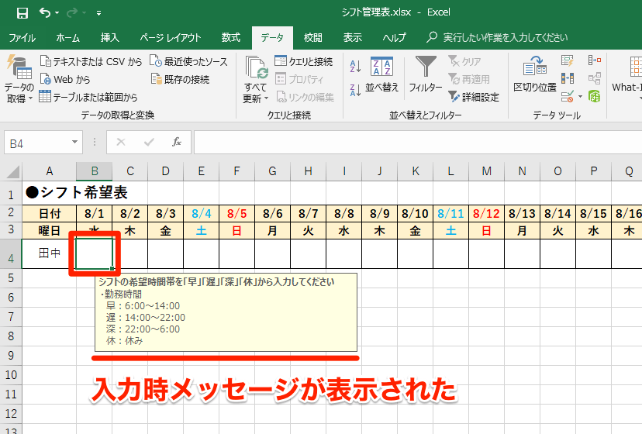Open the Name Box dropdown arrow
642x434 pixels.
coord(74,142)
